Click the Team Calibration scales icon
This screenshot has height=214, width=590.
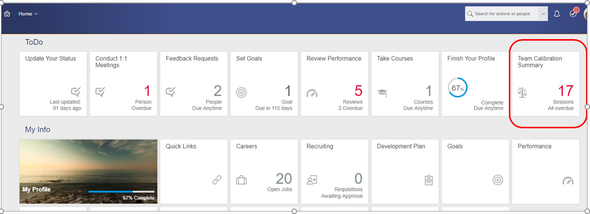(522, 92)
